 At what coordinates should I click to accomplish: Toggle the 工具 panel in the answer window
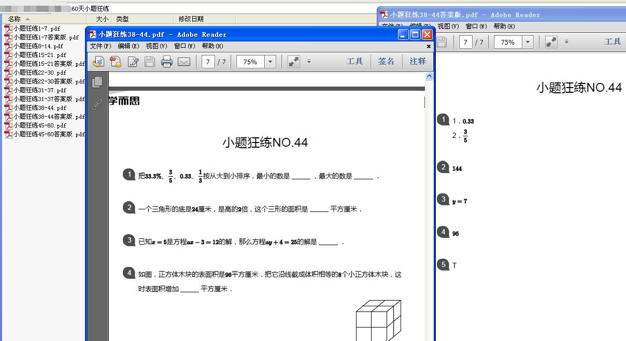click(613, 42)
